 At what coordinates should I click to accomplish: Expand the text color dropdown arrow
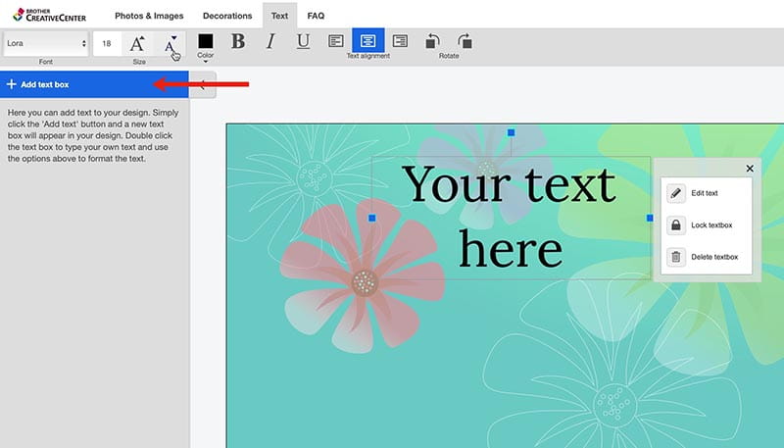pos(205,62)
